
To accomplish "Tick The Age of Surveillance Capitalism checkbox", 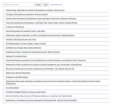I will point(4,14).
